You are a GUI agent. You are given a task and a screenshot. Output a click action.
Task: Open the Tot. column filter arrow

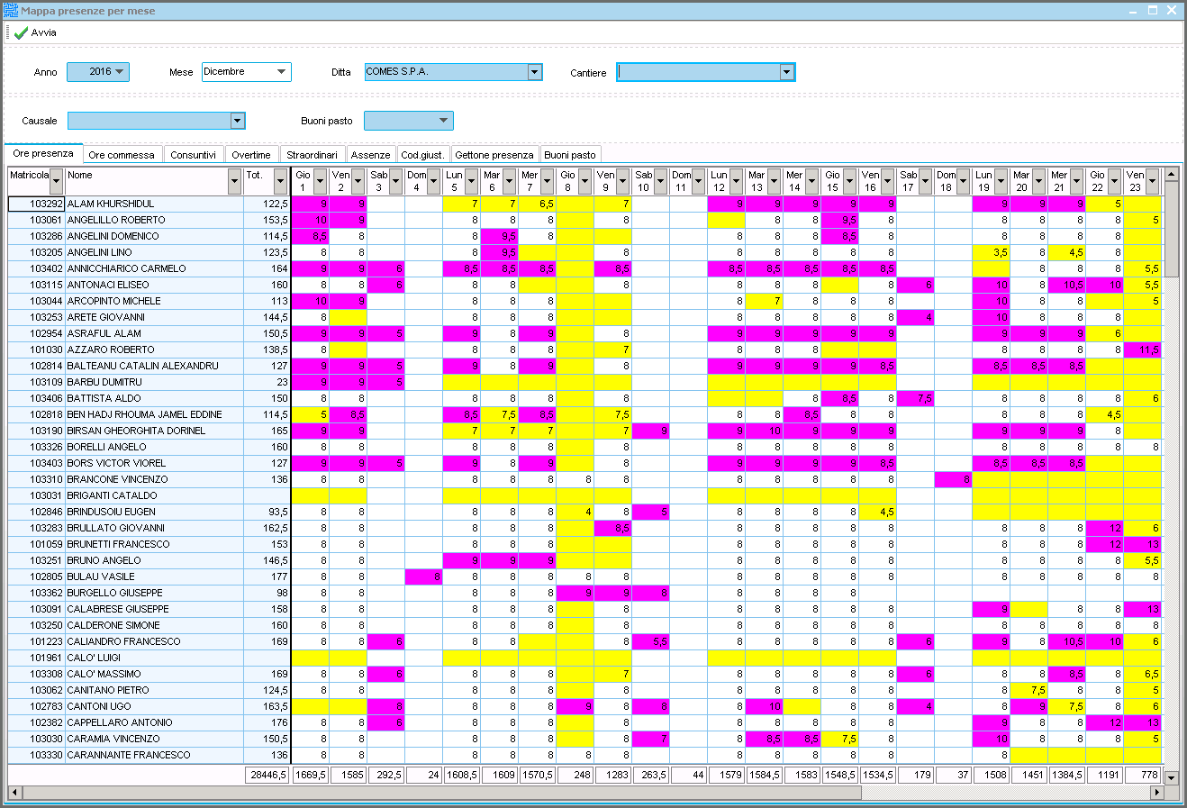pyautogui.click(x=280, y=181)
